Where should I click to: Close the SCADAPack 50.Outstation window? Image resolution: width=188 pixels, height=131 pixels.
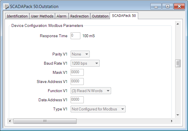(179, 6)
